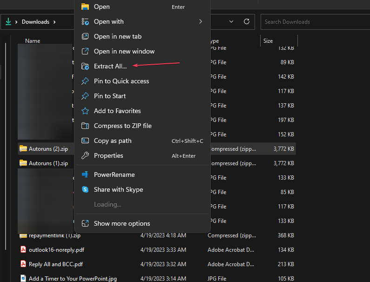Click the Pin to Quick access pin icon

[x=85, y=81]
